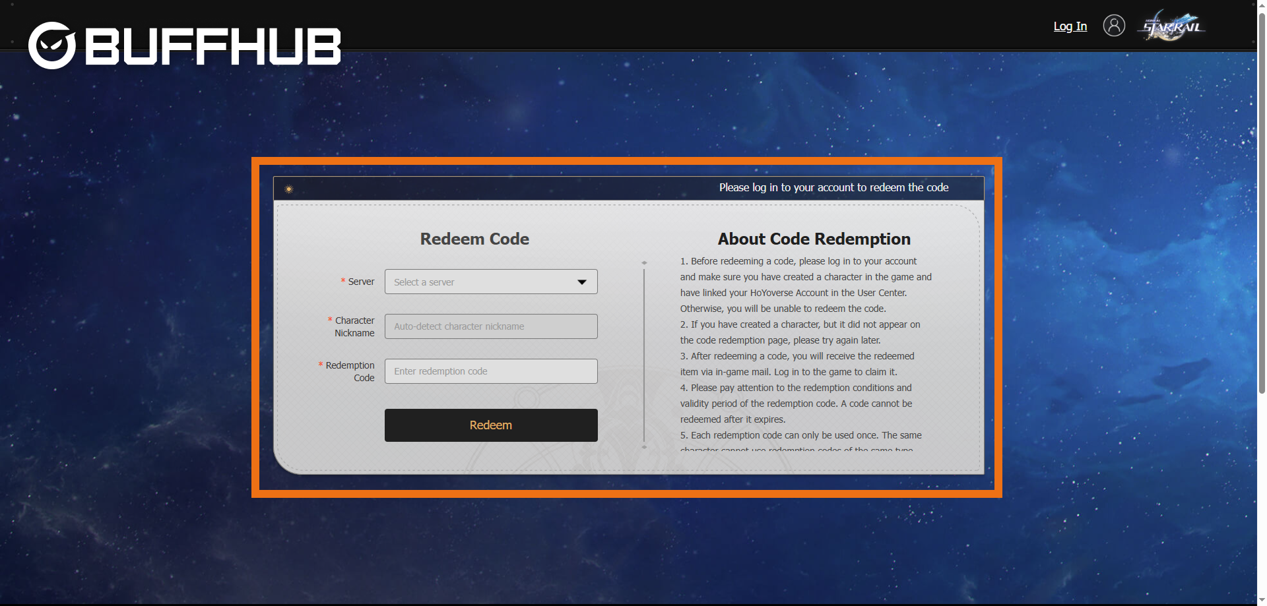Click the Log In link
Image resolution: width=1267 pixels, height=606 pixels.
1070,26
